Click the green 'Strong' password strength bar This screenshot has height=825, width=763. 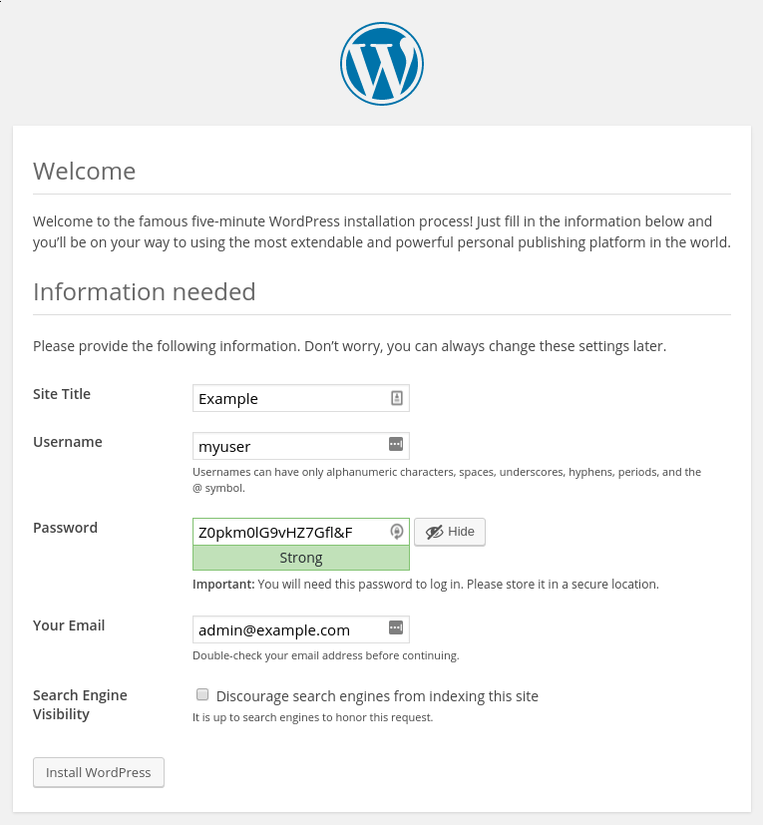[x=300, y=558]
